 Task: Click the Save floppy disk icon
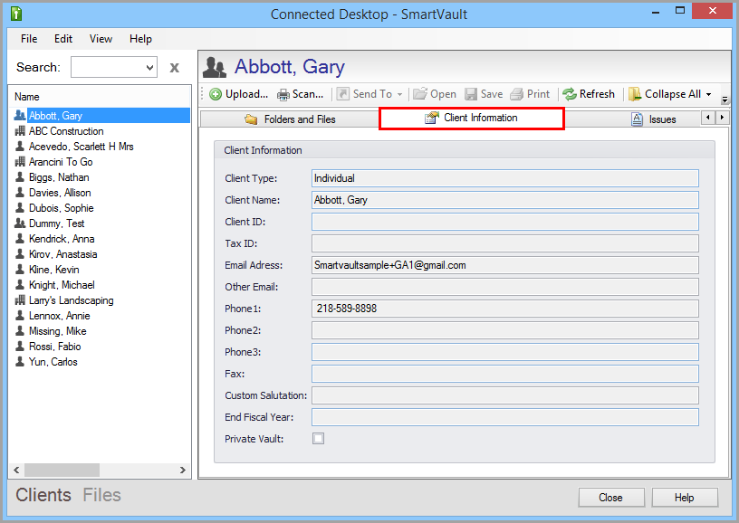471,94
